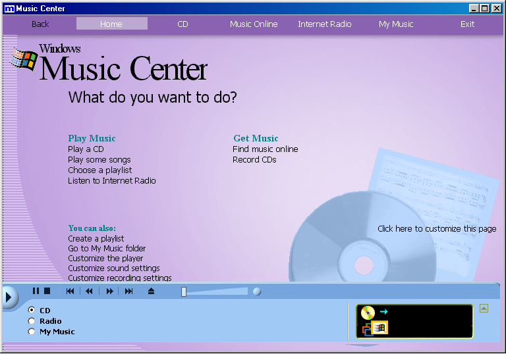Switch to the CD tab
Screen dimensions: 506x354
(183, 24)
